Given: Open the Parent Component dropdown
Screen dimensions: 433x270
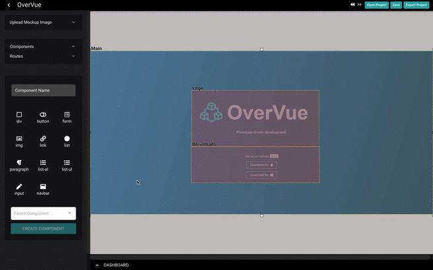Looking at the screenshot, I should (x=44, y=213).
